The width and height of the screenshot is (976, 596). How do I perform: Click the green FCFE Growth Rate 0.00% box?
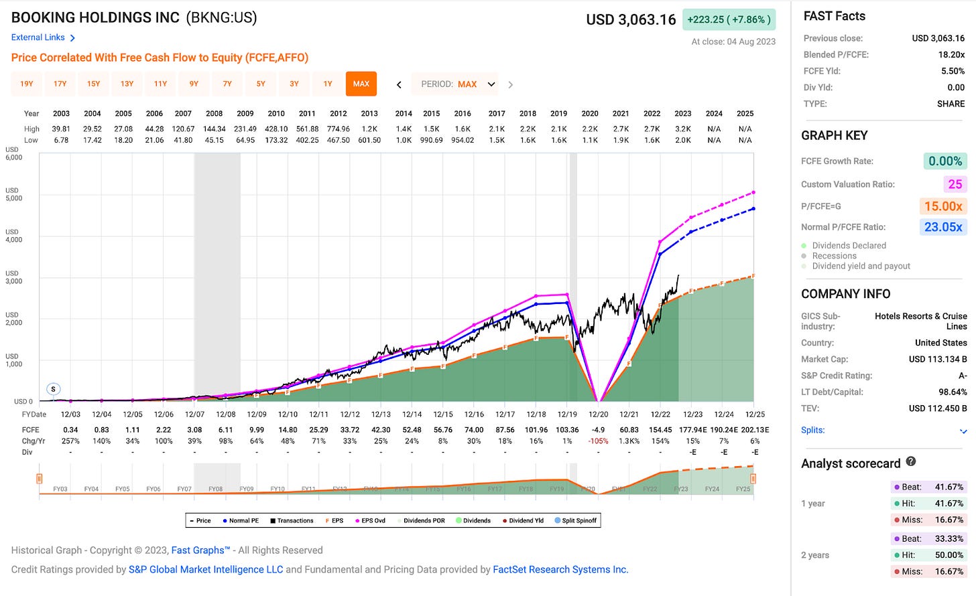945,161
